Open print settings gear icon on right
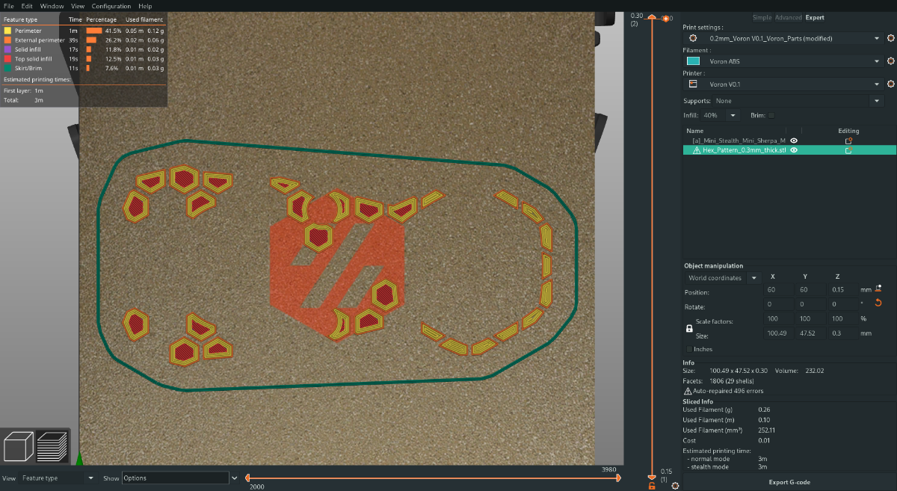This screenshot has width=897, height=491. (x=891, y=38)
